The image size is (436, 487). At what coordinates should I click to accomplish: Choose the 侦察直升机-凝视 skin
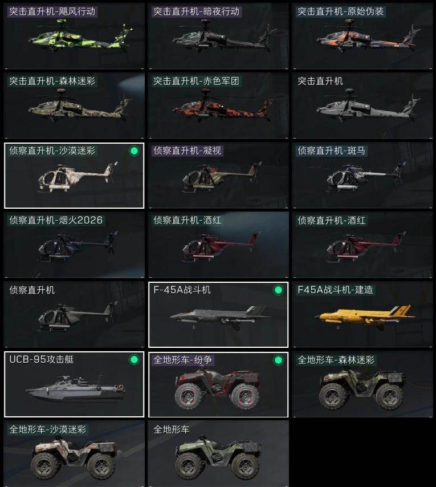coord(218,176)
